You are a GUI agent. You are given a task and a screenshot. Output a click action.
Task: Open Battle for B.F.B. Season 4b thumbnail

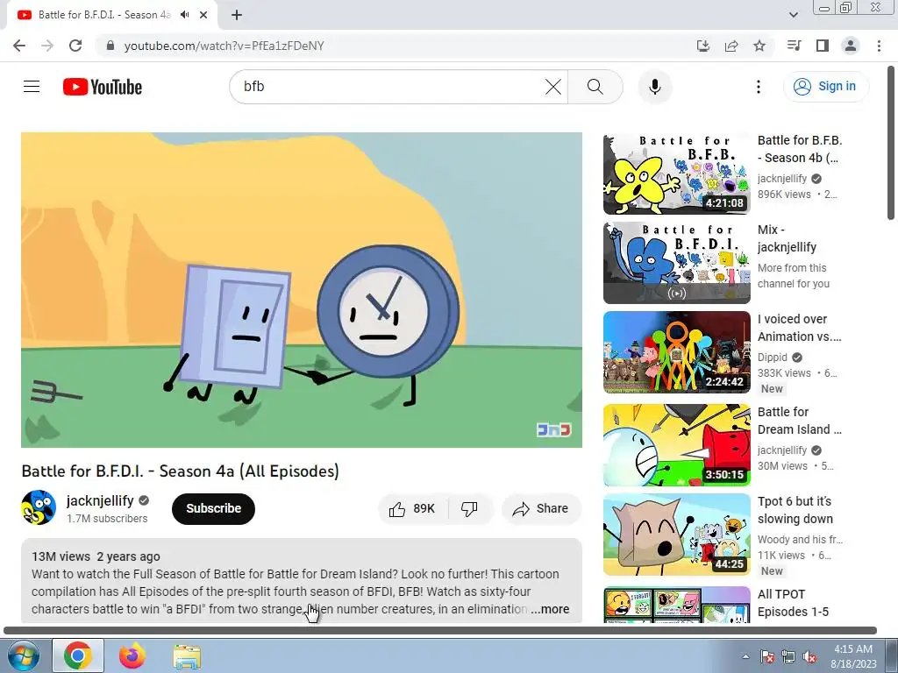click(x=676, y=174)
